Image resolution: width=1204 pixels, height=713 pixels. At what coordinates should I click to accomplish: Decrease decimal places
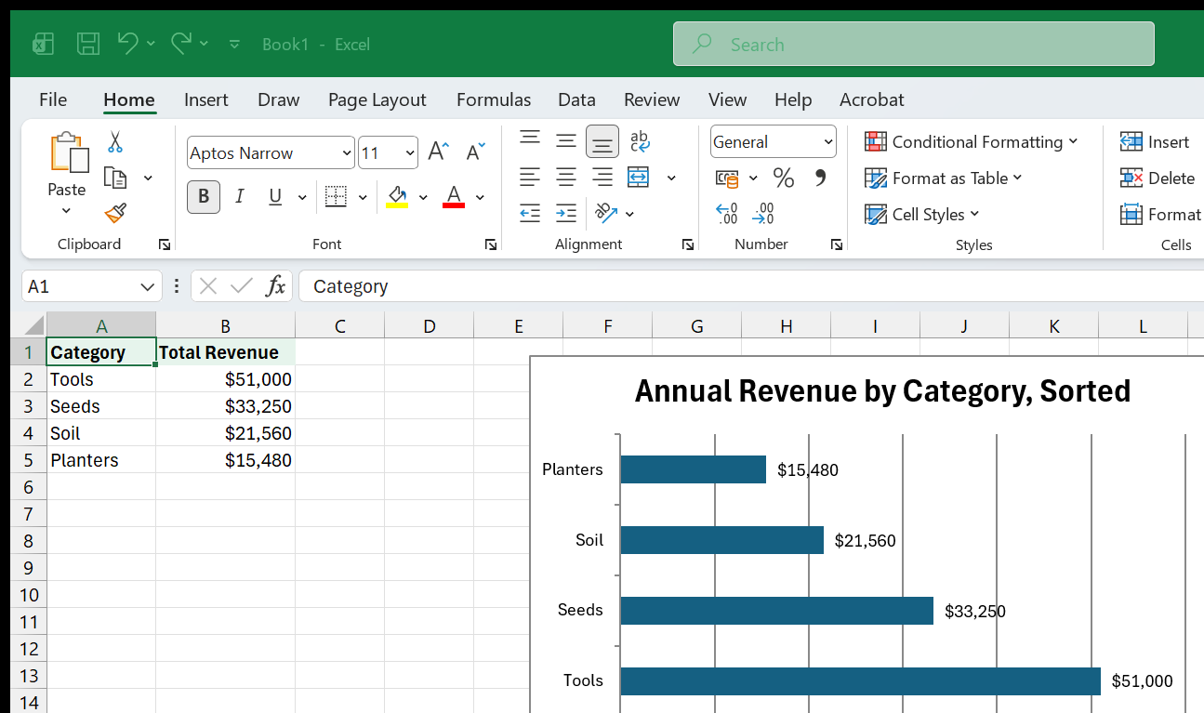pyautogui.click(x=763, y=214)
